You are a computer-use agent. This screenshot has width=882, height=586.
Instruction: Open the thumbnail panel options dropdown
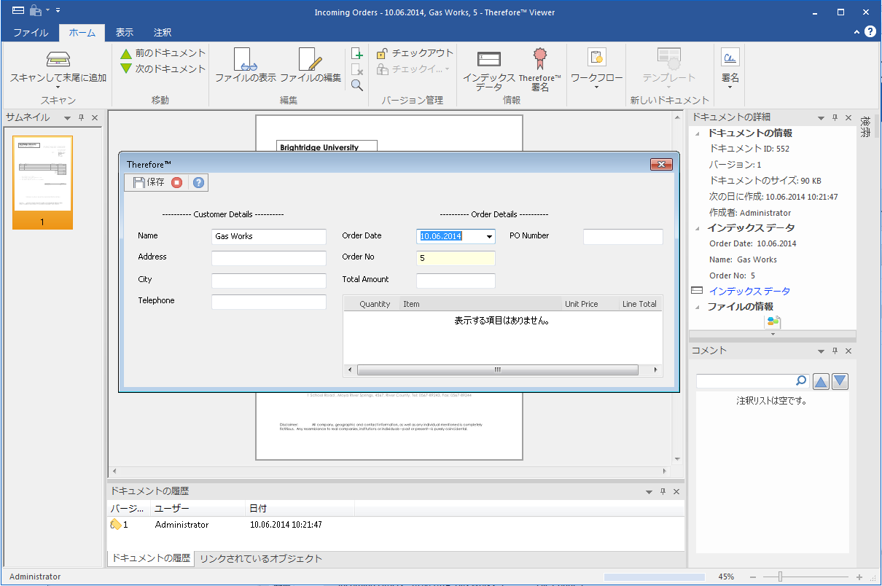(67, 118)
